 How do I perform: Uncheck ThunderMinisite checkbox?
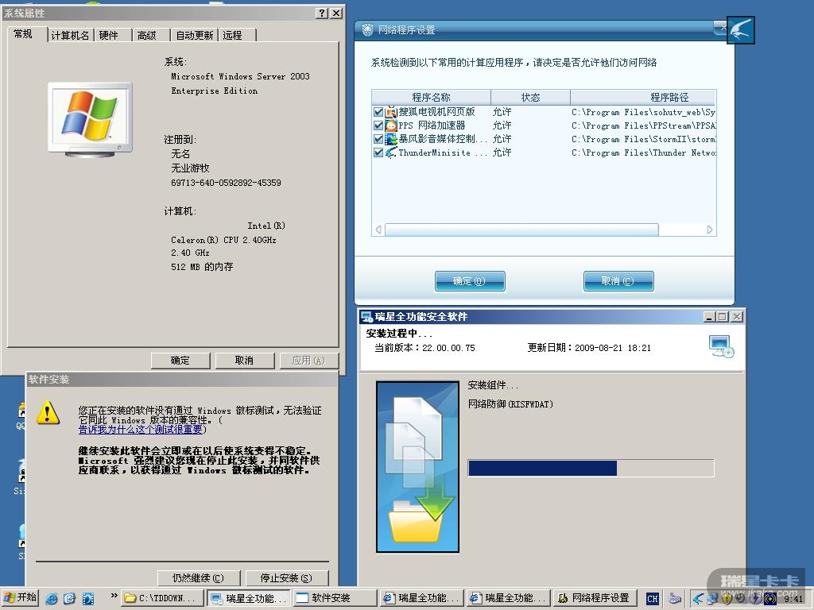378,152
